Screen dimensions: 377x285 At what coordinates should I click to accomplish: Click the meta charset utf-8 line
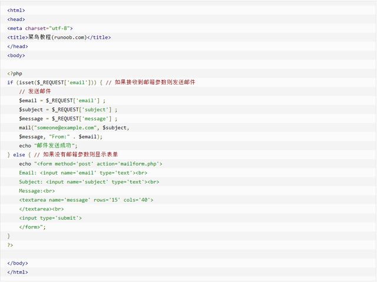click(40, 28)
